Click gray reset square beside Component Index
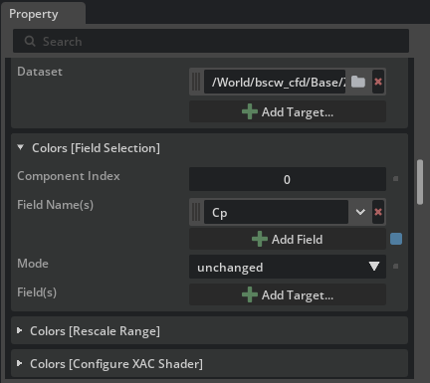Viewport: 430px width, 383px height. 395,179
